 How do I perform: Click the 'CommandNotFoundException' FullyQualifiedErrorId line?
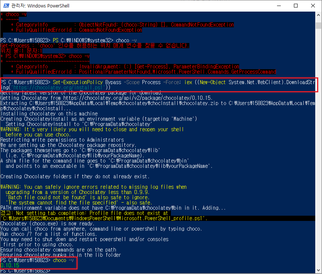point(76,30)
